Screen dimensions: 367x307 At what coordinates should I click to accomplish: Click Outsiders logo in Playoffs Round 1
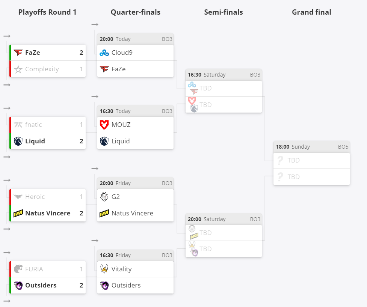pyautogui.click(x=18, y=285)
